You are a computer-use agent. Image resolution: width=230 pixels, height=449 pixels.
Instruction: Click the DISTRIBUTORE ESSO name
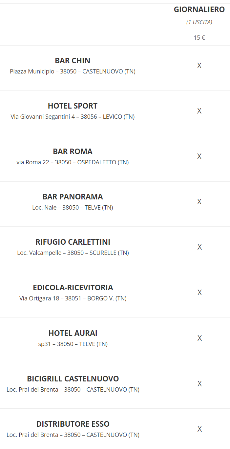73,424
